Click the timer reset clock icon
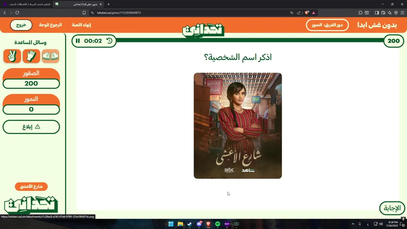This screenshot has width=407, height=229. 109,41
